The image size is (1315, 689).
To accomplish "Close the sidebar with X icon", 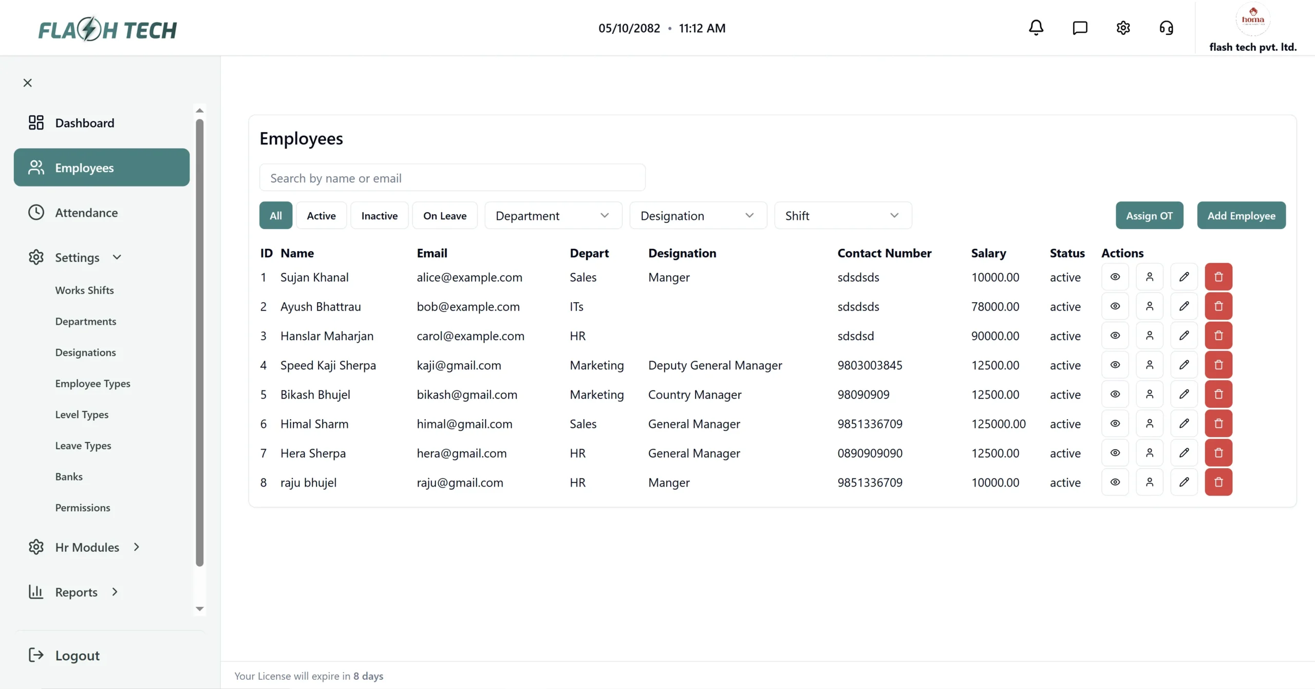I will click(x=28, y=83).
